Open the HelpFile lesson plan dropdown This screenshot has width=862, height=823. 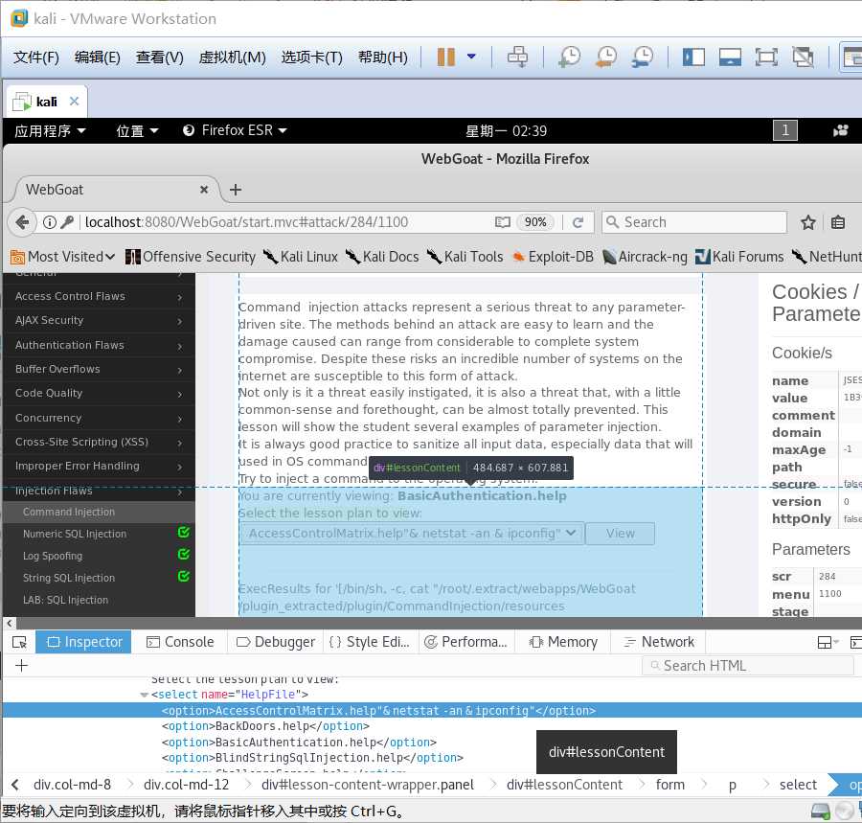coord(412,534)
